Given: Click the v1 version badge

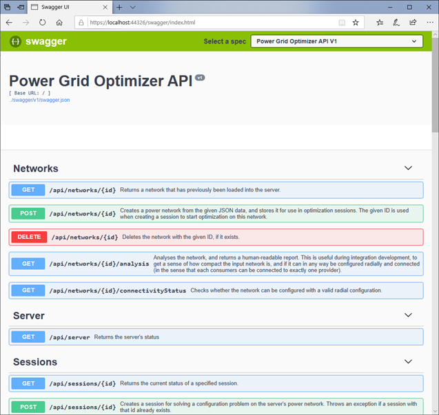Looking at the screenshot, I should click(x=200, y=78).
